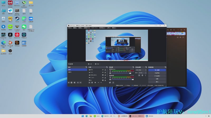Click the source 属性 button above the docks

point(90,64)
